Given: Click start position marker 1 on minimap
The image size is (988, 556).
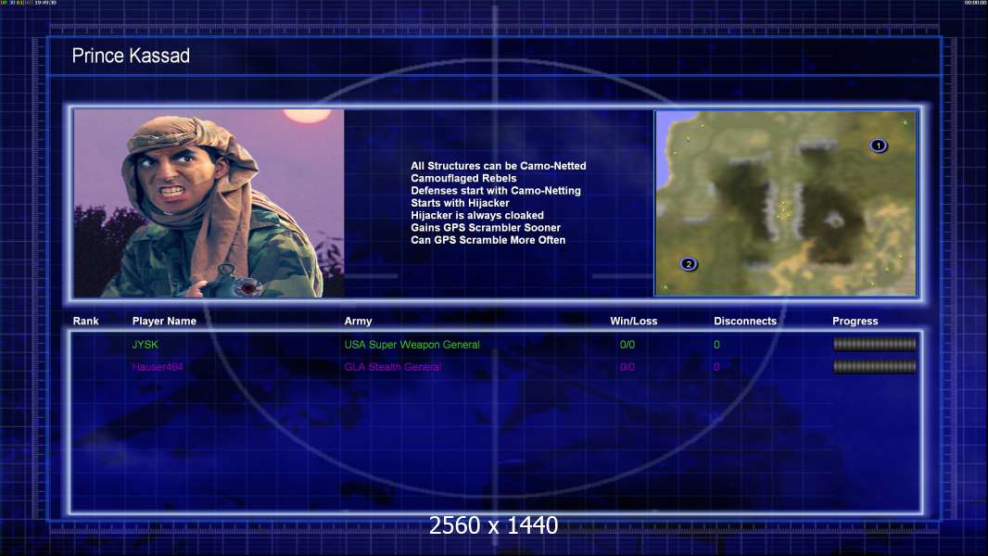Looking at the screenshot, I should pyautogui.click(x=879, y=146).
